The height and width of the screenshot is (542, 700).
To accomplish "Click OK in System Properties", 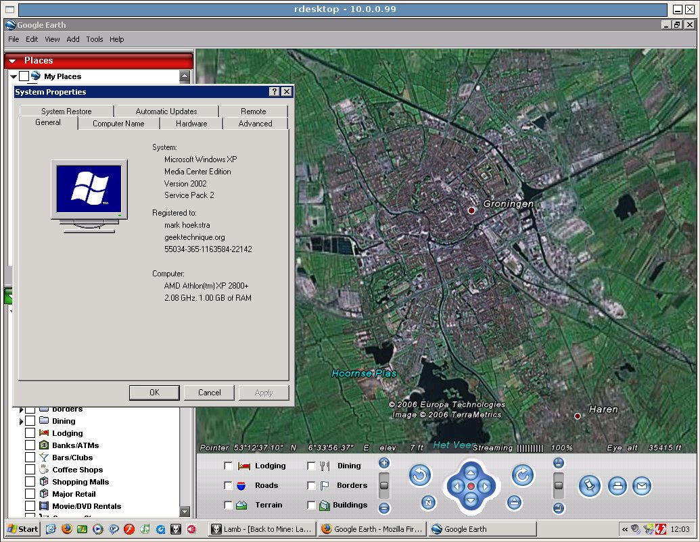I will pos(154,393).
